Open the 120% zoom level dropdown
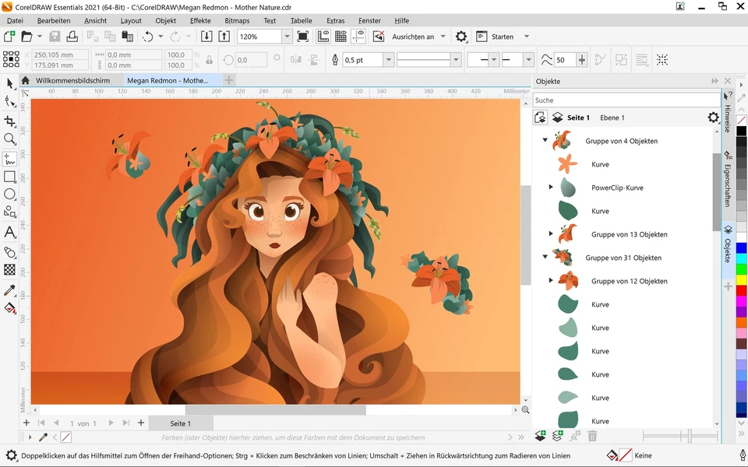Image resolution: width=748 pixels, height=467 pixels. (285, 36)
